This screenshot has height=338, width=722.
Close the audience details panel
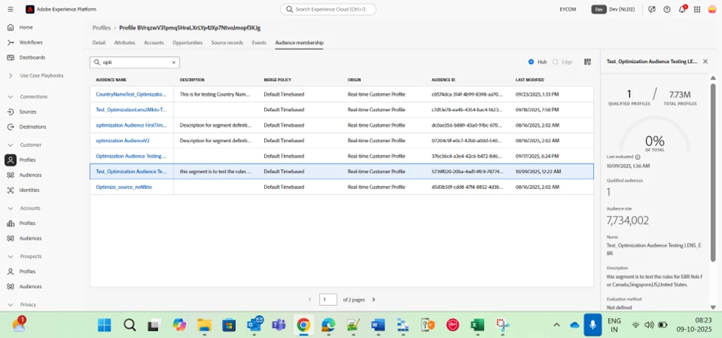705,61
